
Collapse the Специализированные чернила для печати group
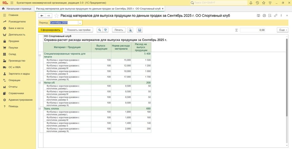40,55
